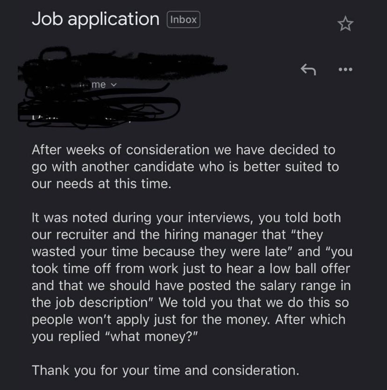Click the scribbled-out greeting line
Image resolution: width=387 pixels, height=390 pixels.
pos(100,113)
